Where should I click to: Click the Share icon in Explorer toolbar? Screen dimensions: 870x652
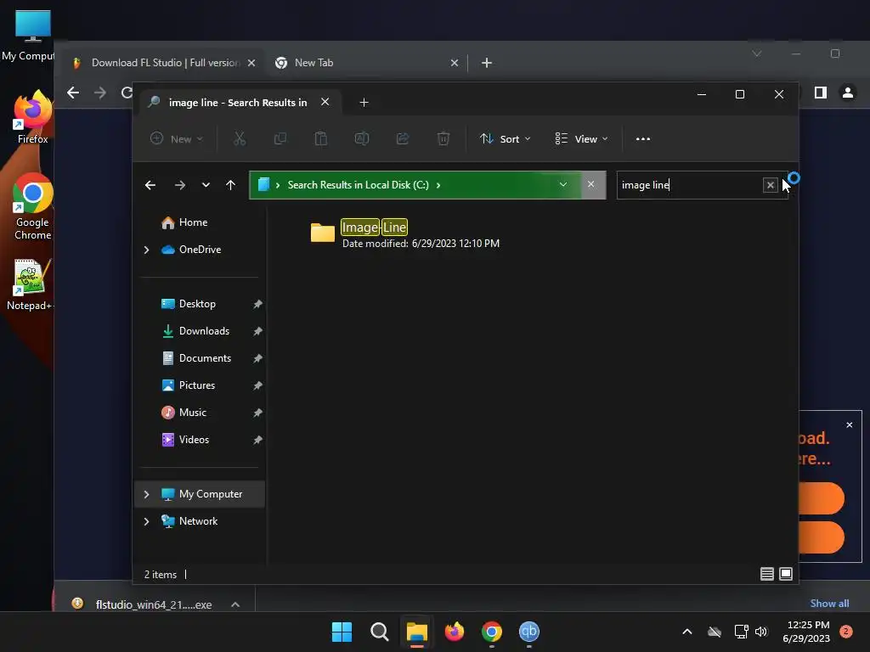pos(403,138)
